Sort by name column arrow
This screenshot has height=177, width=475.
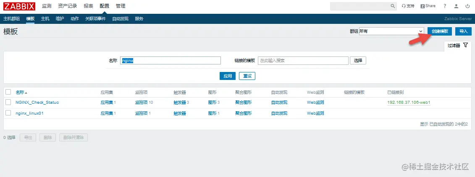pos(26,92)
